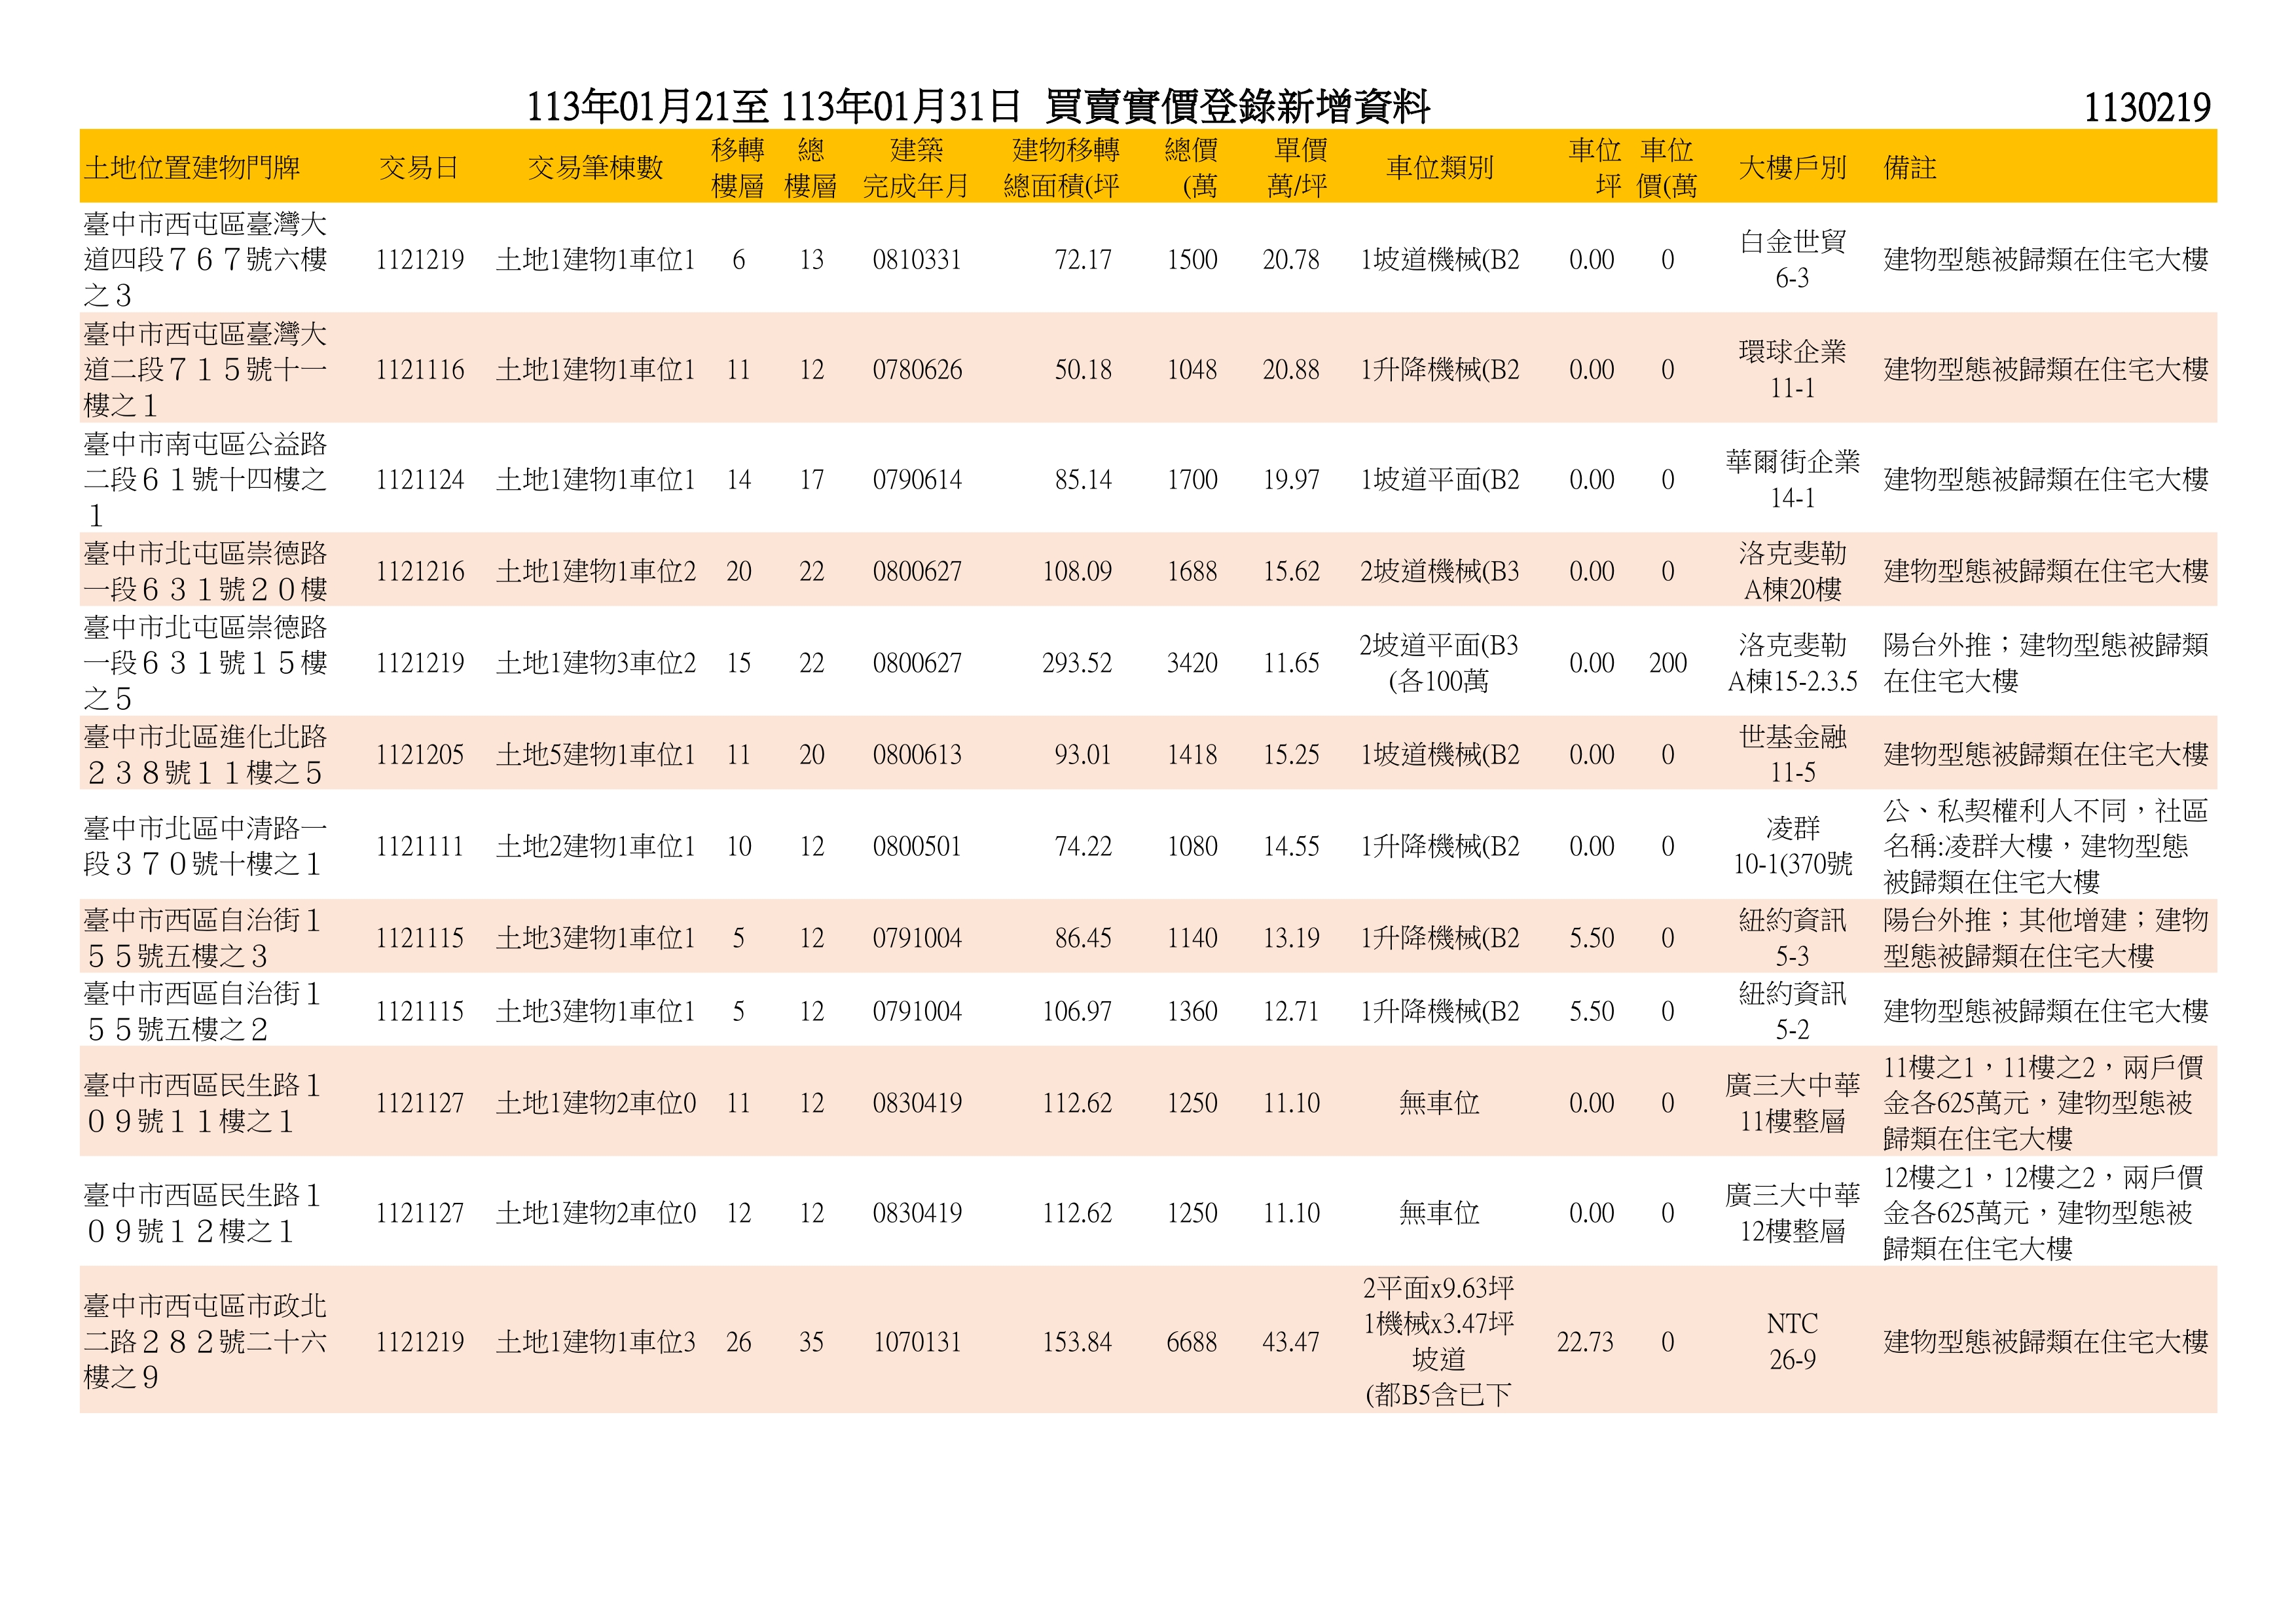This screenshot has width=2296, height=1624.
Task: Click transaction date 1121116
Action: point(420,370)
